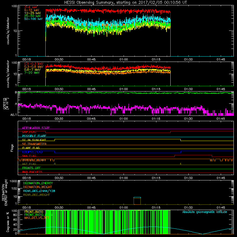Select the 0.1-0.3 MeV legend label
The height and width of the screenshot is (237, 237).
coord(34,64)
